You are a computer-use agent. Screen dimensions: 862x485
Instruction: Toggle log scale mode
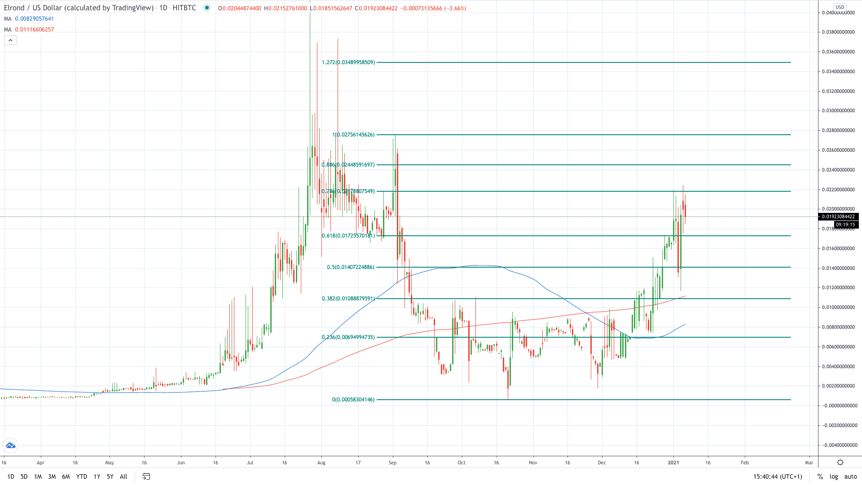[834, 476]
